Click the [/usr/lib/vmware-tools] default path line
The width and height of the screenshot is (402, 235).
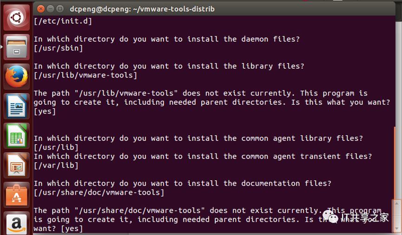pos(86,75)
